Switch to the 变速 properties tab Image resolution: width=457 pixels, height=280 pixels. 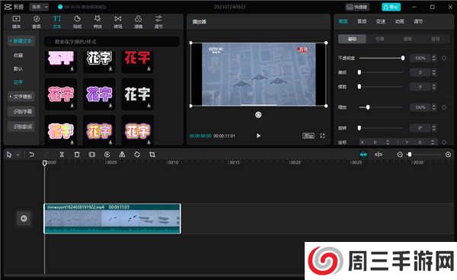point(381,21)
